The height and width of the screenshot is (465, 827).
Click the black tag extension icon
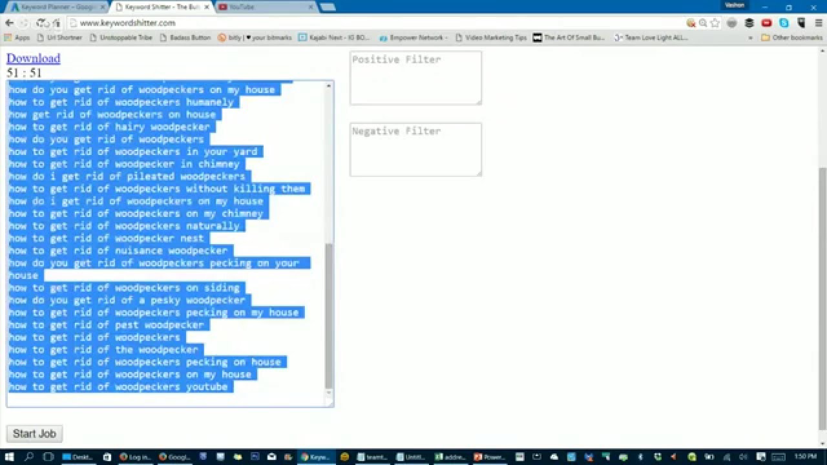coord(801,23)
